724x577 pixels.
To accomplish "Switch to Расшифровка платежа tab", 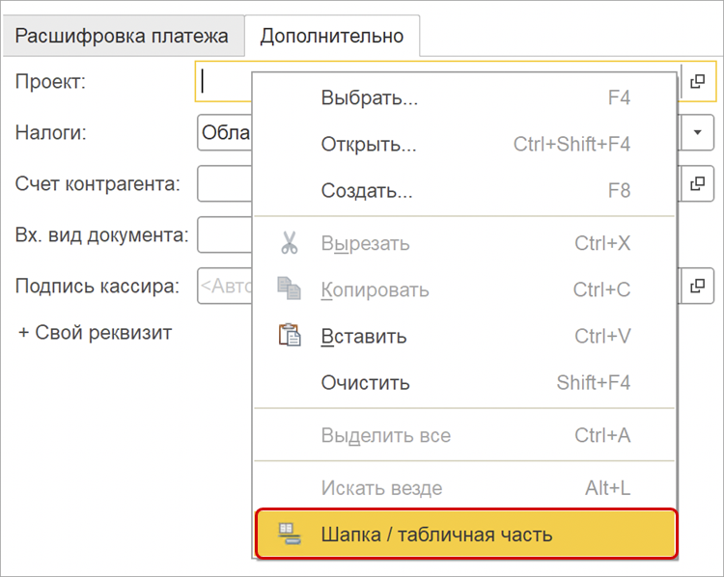I will 122,37.
